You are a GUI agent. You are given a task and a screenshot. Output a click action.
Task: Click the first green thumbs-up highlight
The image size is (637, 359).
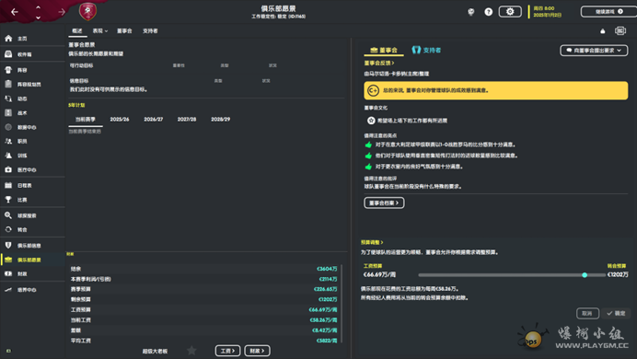tap(368, 145)
